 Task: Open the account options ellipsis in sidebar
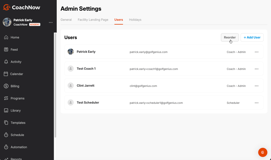coord(50,22)
